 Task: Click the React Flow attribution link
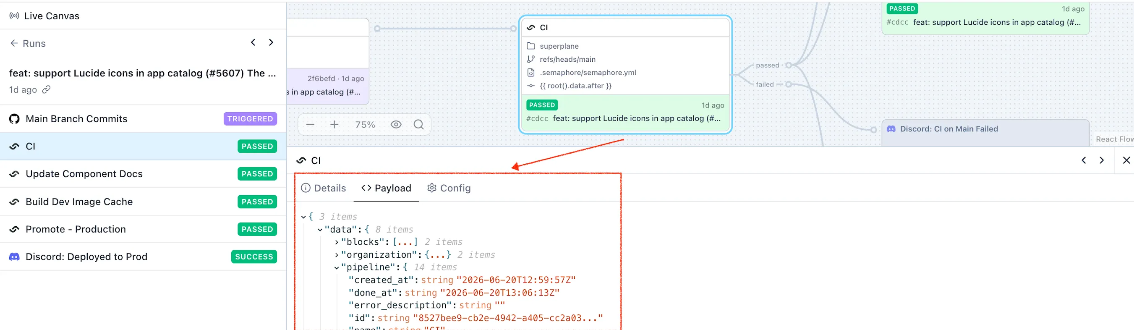tap(1114, 139)
